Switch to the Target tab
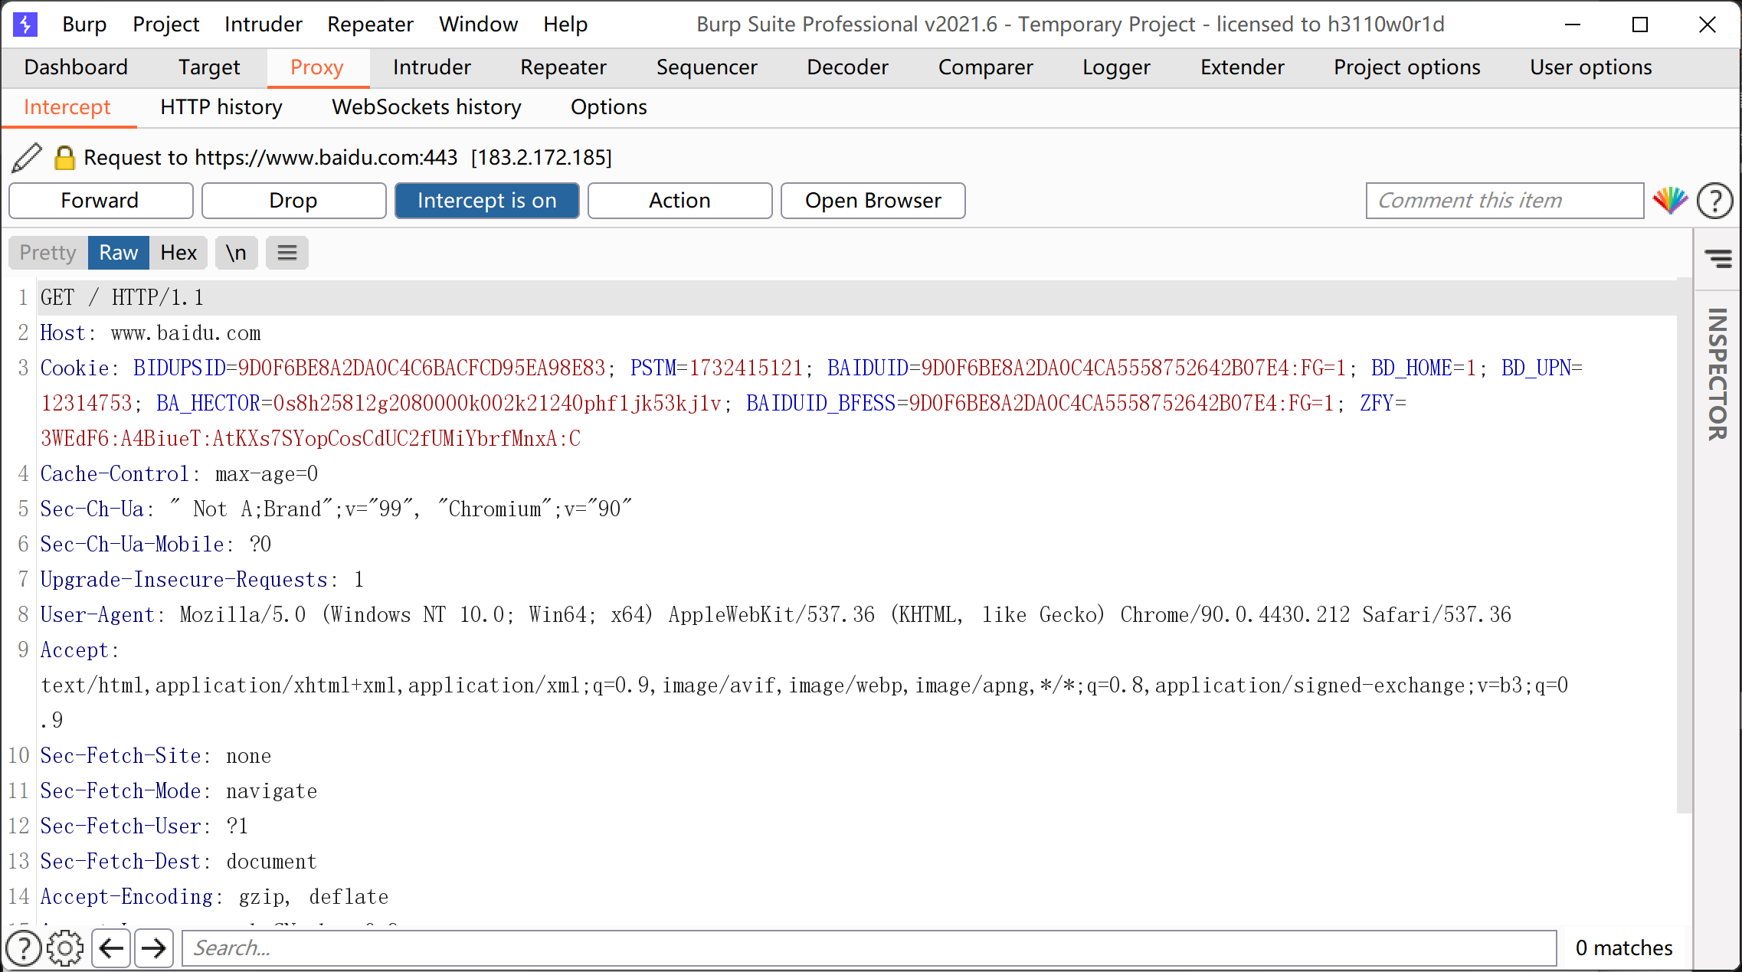Screen dimensions: 1742x972 pos(209,67)
